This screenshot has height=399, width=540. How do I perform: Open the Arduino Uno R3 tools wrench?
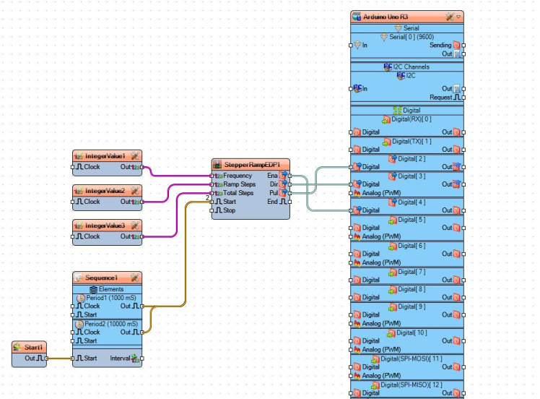tap(450, 16)
